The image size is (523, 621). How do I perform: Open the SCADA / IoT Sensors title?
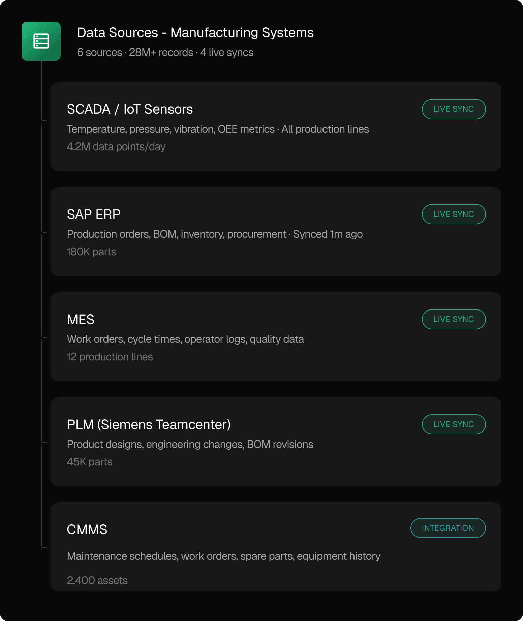click(x=130, y=109)
